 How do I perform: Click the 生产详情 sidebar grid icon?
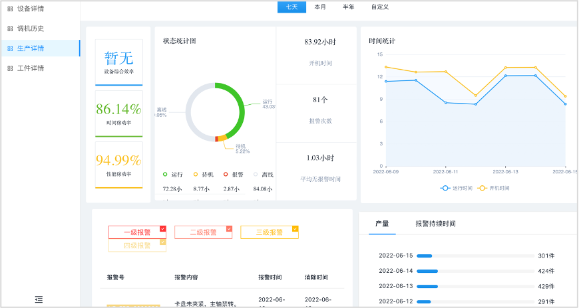[x=10, y=48]
